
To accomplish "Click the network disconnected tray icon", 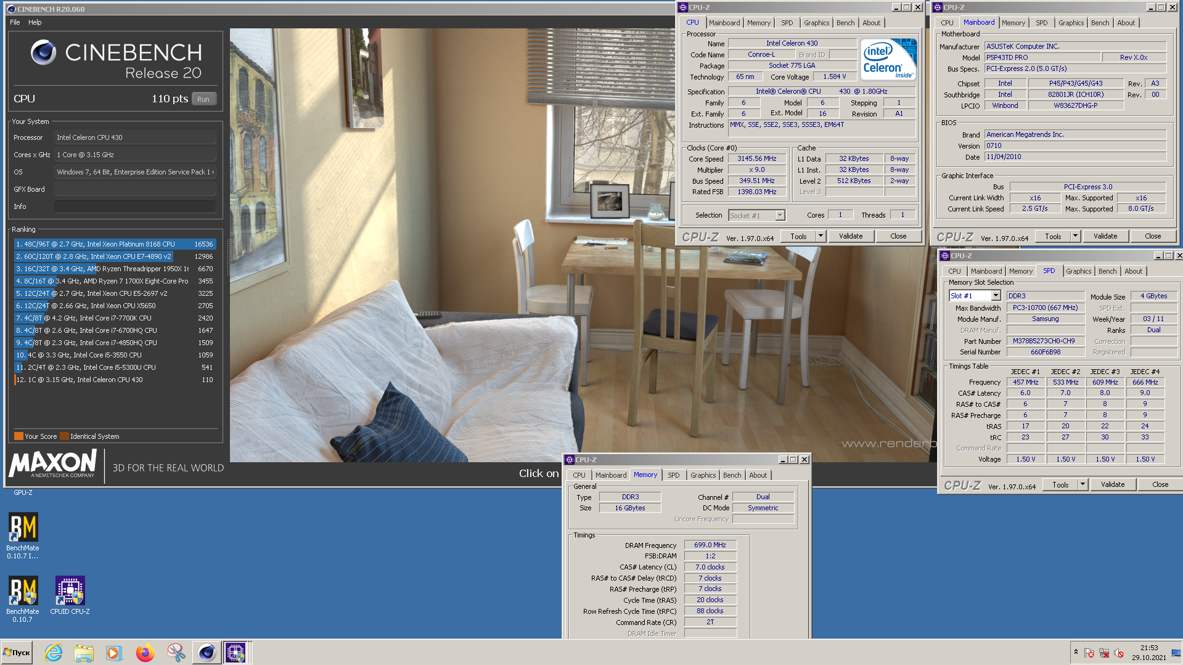I will pyautogui.click(x=1104, y=653).
